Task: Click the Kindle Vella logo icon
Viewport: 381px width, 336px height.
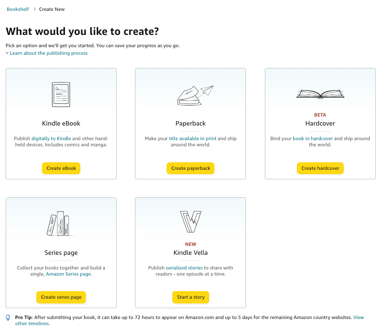Action: tap(190, 222)
